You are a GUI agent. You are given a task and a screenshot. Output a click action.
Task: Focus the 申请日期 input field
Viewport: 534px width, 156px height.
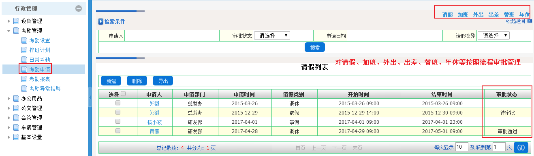tap(395, 36)
